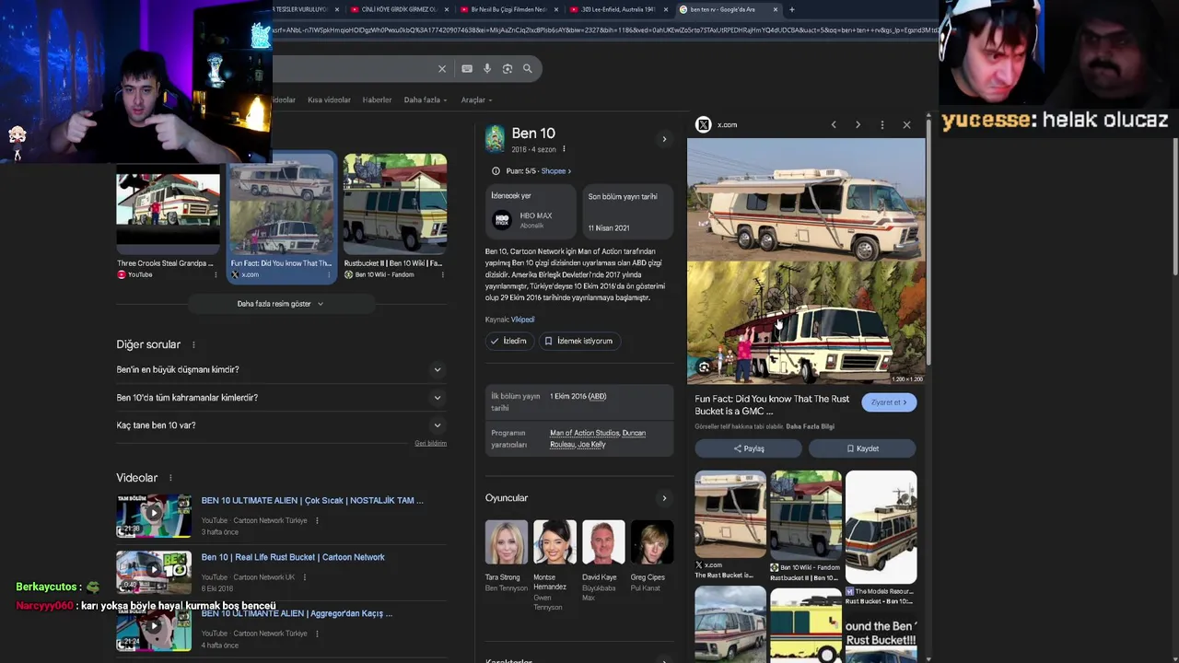Clear the Google search box text
Viewport: 1179px width, 663px height.
[x=442, y=68]
